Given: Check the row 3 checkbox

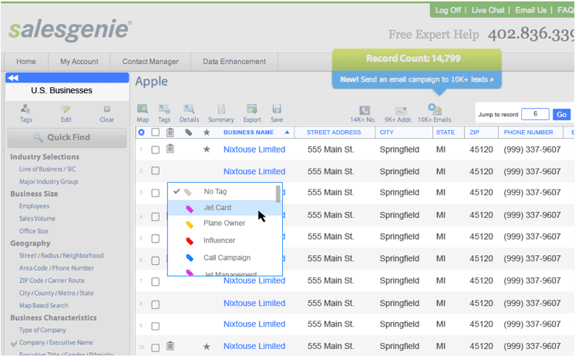Looking at the screenshot, I should click(156, 193).
